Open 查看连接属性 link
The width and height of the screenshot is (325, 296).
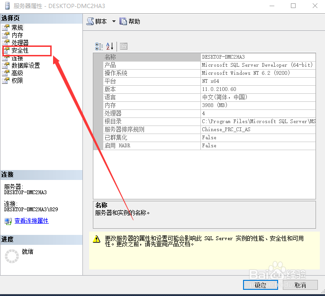(x=31, y=221)
